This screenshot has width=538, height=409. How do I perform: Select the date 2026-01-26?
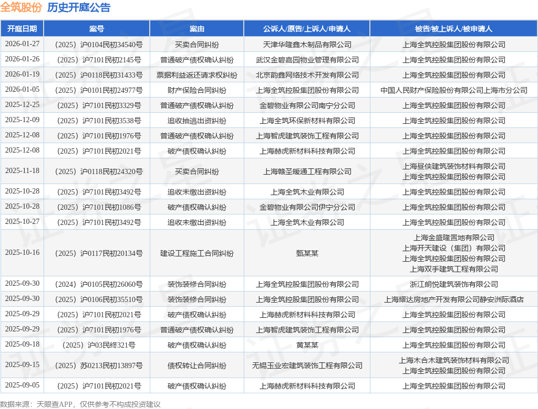22,59
